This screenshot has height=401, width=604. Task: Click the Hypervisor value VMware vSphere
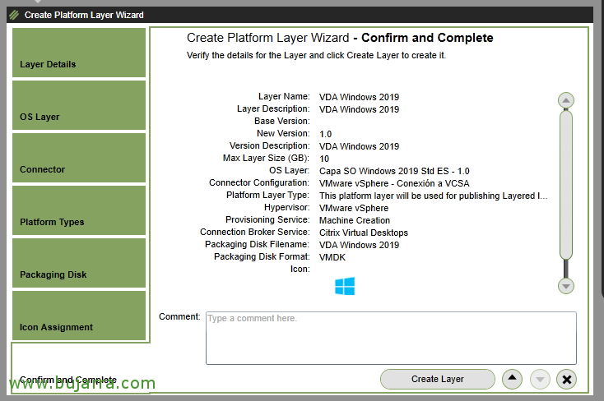click(354, 208)
